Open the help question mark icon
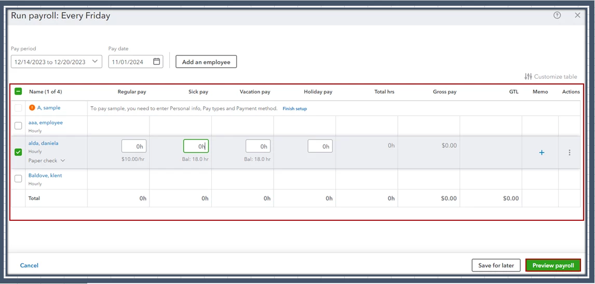The width and height of the screenshot is (595, 284). [557, 16]
